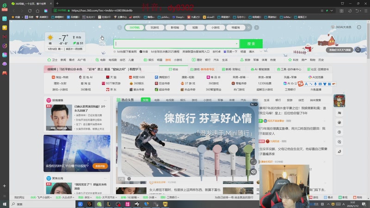This screenshot has width=370, height=208.
Task: Open the red game controller sidebar icon
Action: (5, 73)
